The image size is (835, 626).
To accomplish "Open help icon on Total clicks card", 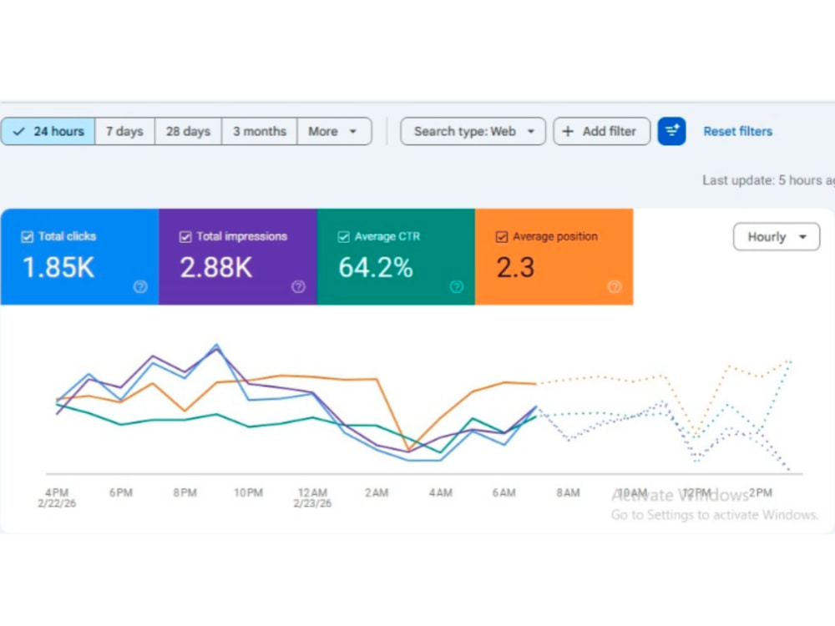I will coord(140,287).
